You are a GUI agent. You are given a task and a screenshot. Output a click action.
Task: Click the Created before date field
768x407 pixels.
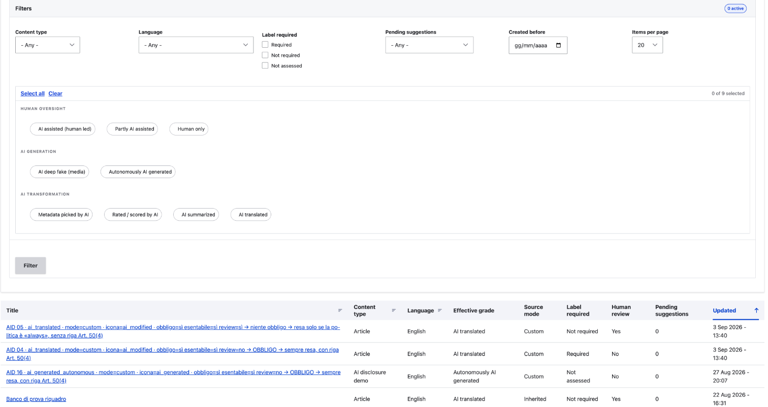[538, 45]
